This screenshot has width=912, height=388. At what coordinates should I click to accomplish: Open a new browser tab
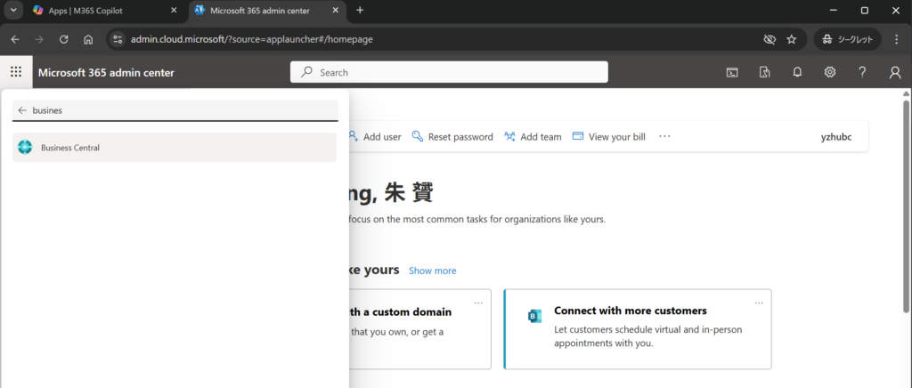pyautogui.click(x=360, y=11)
